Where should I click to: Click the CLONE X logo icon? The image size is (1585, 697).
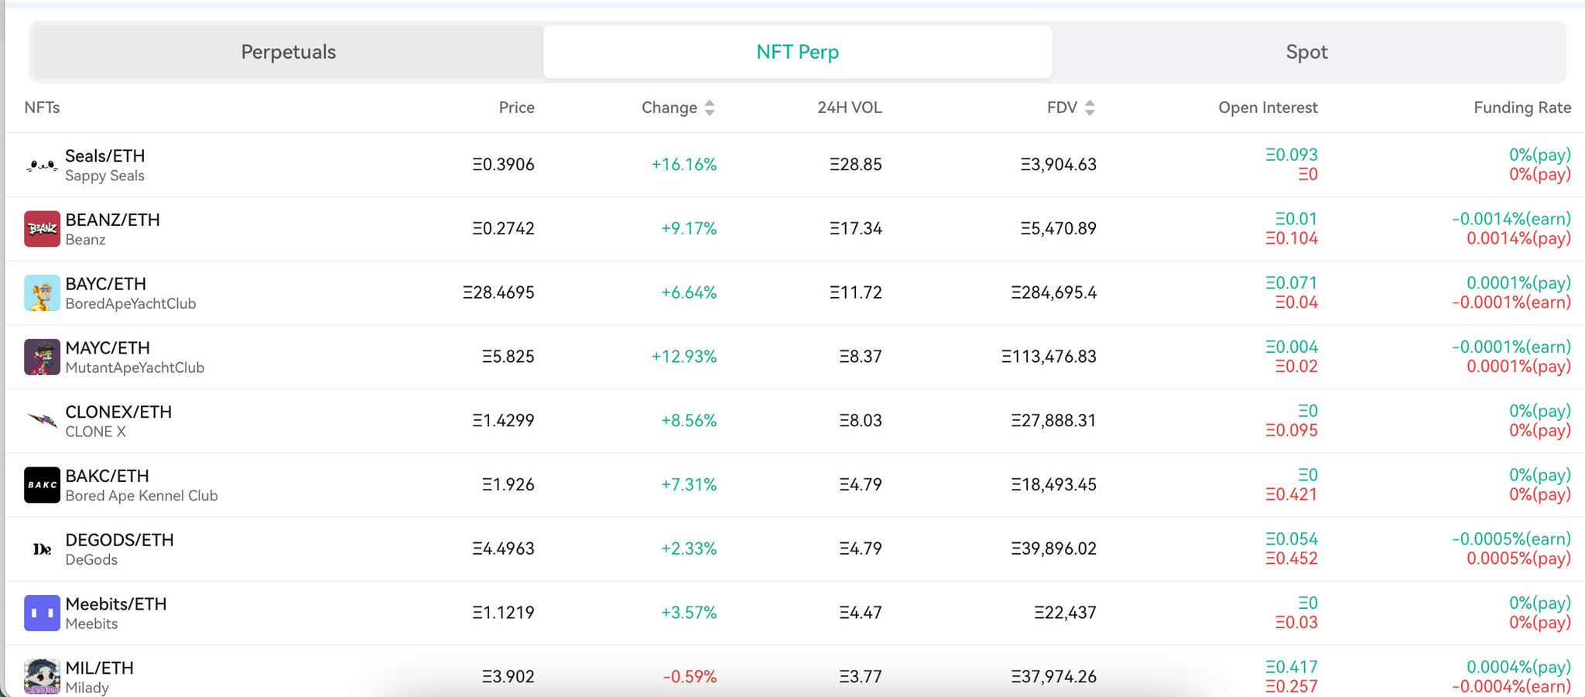coord(42,421)
